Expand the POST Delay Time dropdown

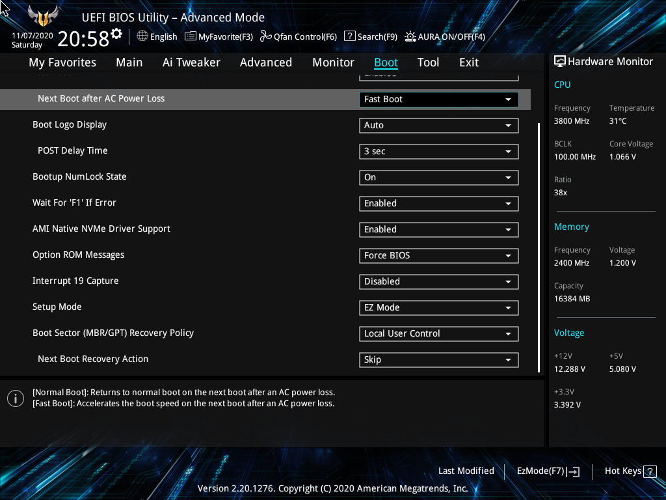pos(439,151)
